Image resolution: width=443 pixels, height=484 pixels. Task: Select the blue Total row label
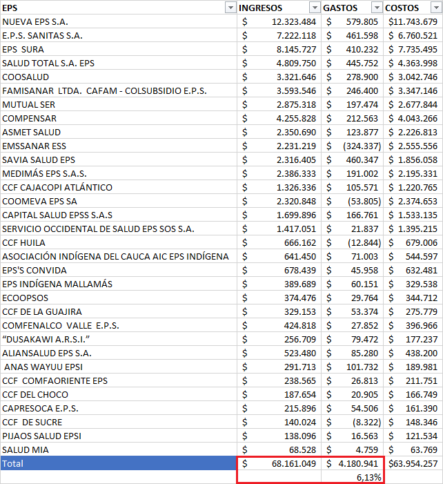[119, 463]
